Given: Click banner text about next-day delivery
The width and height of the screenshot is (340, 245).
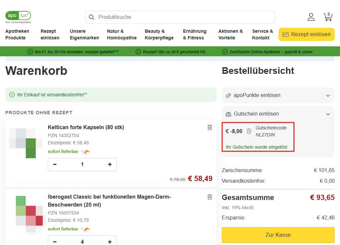Looking at the screenshot, I should [x=77, y=52].
